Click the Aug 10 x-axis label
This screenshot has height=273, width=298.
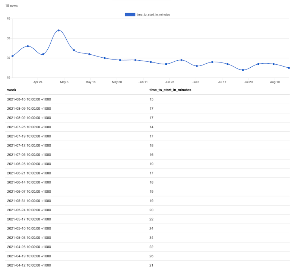275,82
